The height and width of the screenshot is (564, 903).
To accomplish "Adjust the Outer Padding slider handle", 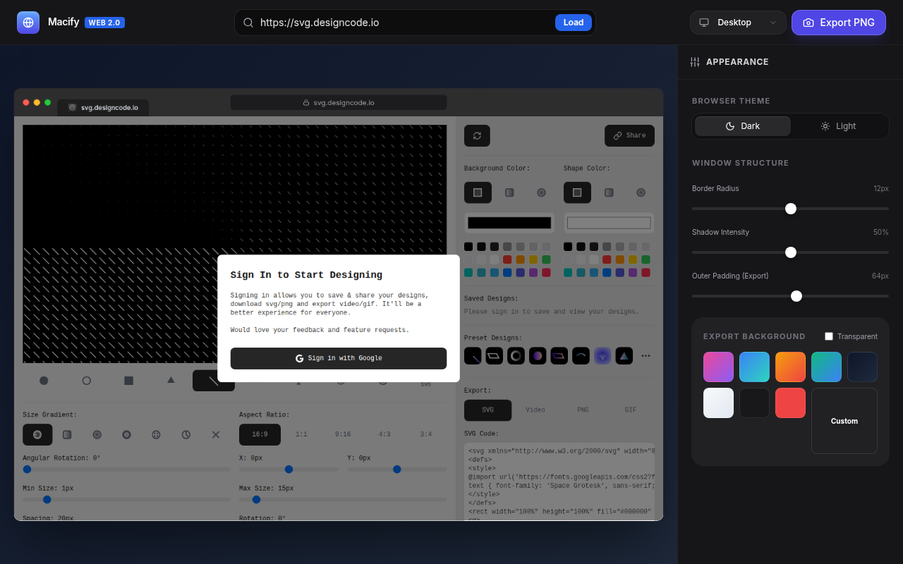I will pos(796,296).
